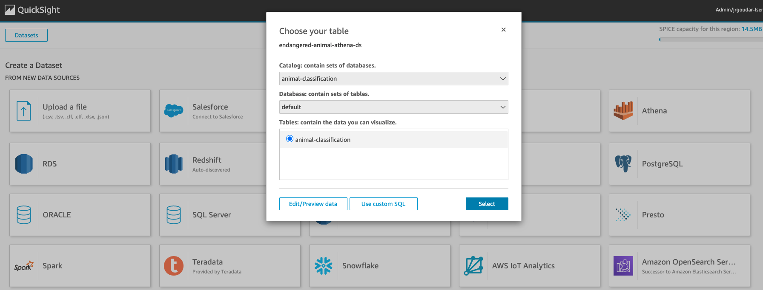Click the Select button
The height and width of the screenshot is (290, 763).
(487, 204)
